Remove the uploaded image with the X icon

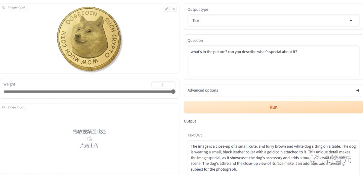(174, 9)
